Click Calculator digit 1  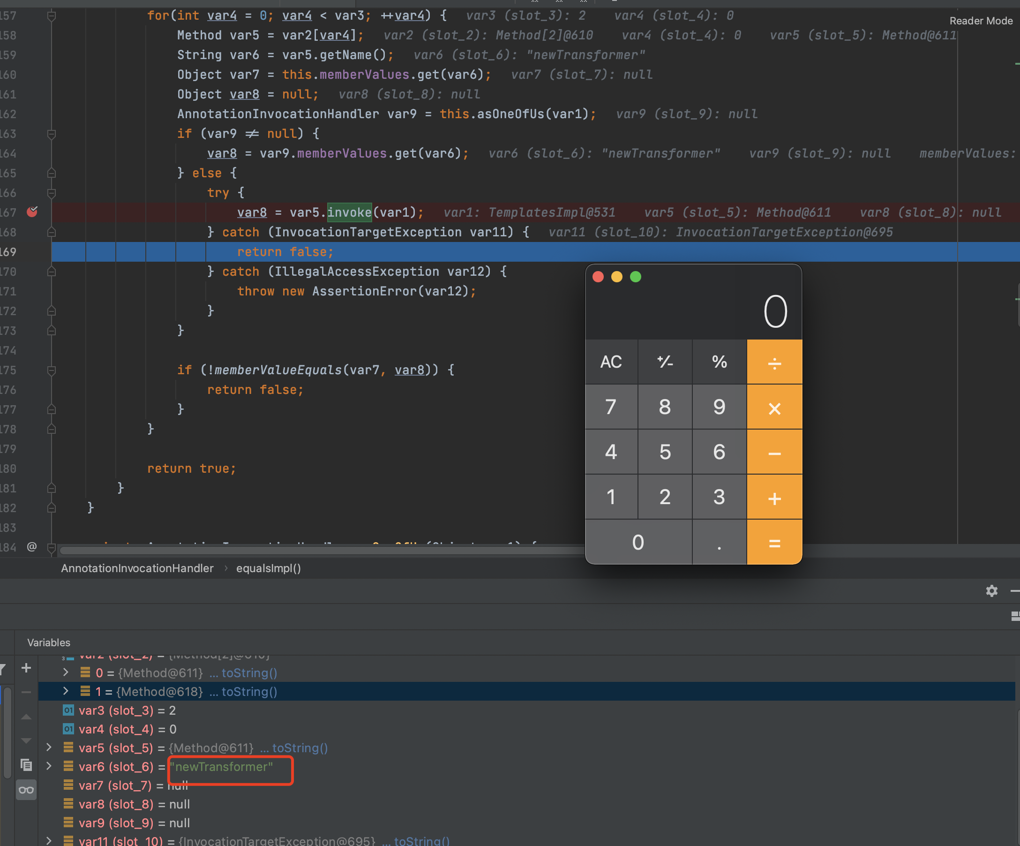611,498
